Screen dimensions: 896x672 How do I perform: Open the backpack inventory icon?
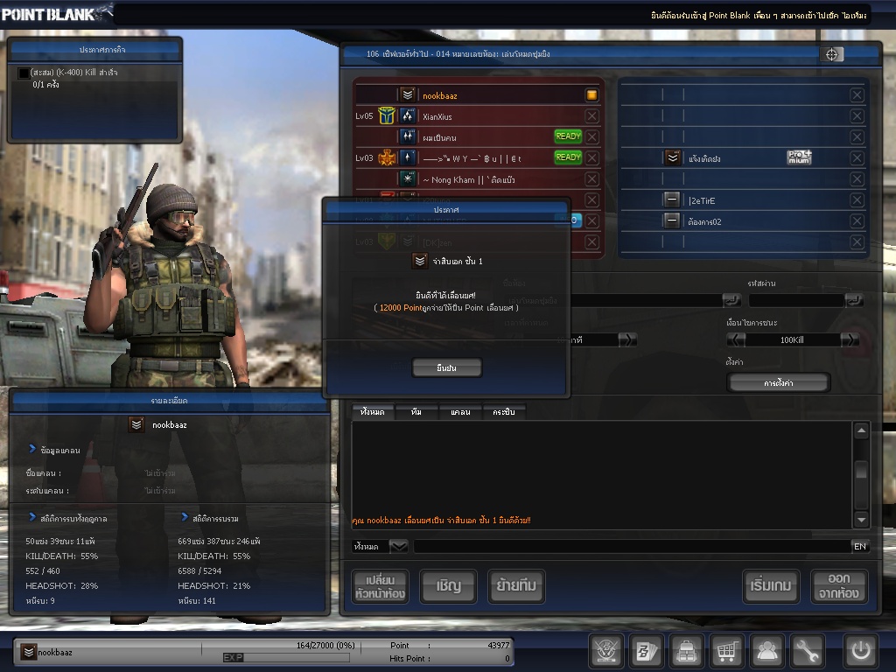[x=686, y=650]
